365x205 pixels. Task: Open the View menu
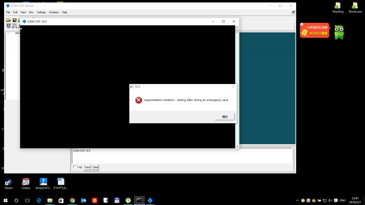pos(23,12)
